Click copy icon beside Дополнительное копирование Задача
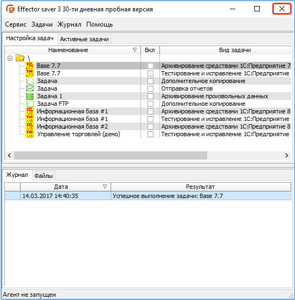Image resolution: width=295 pixels, height=300 pixels. (x=30, y=81)
